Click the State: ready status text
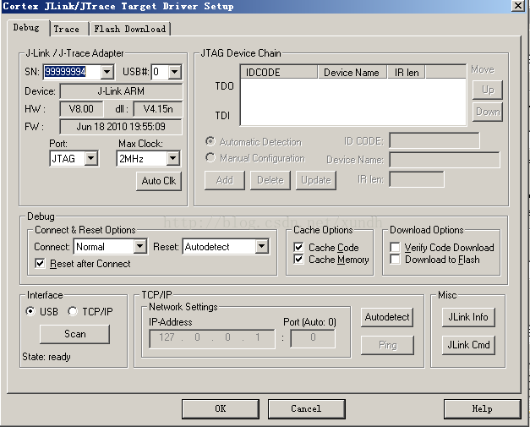This screenshot has height=427, width=530. pos(46,357)
